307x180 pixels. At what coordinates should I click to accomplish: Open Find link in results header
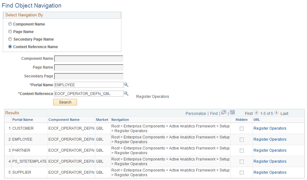[214, 113]
